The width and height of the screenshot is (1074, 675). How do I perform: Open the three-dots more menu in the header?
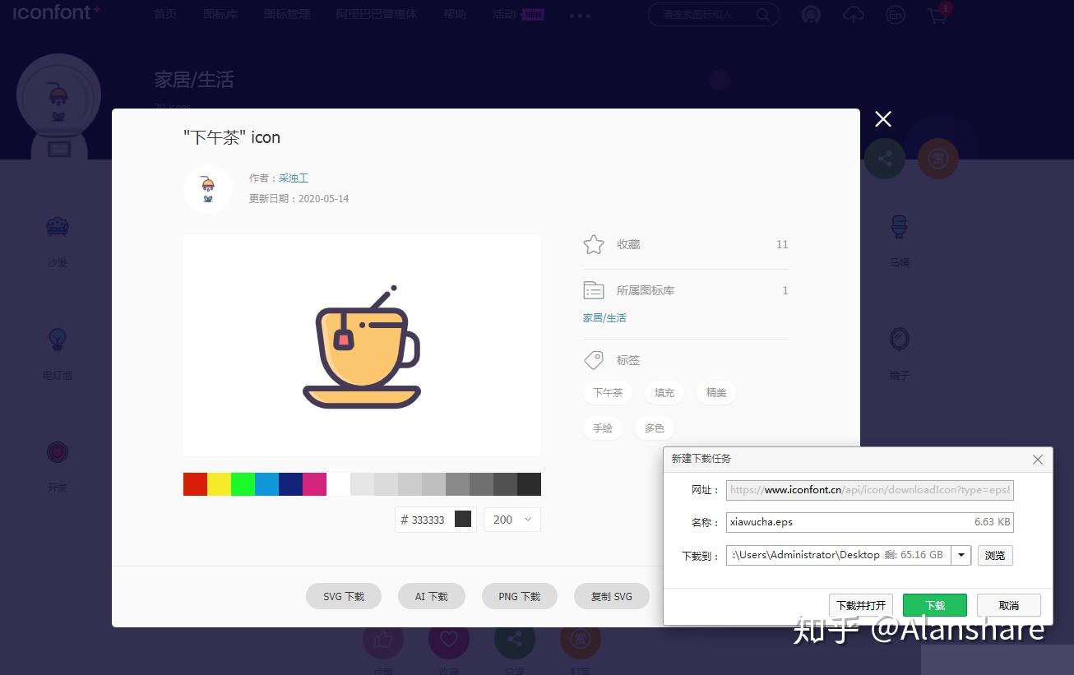click(x=580, y=16)
